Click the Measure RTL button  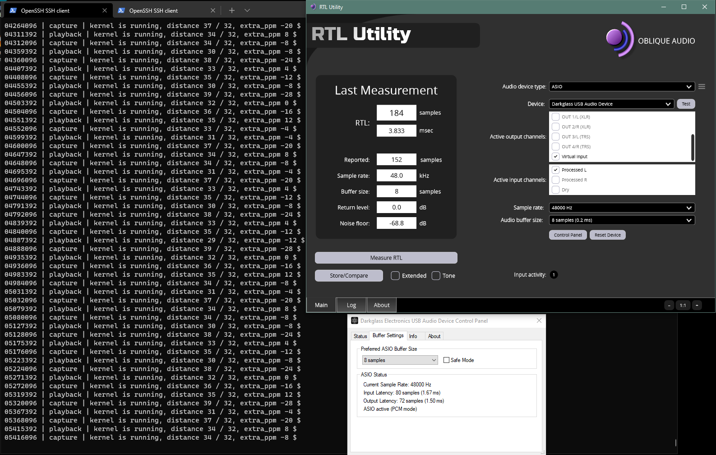tap(386, 258)
